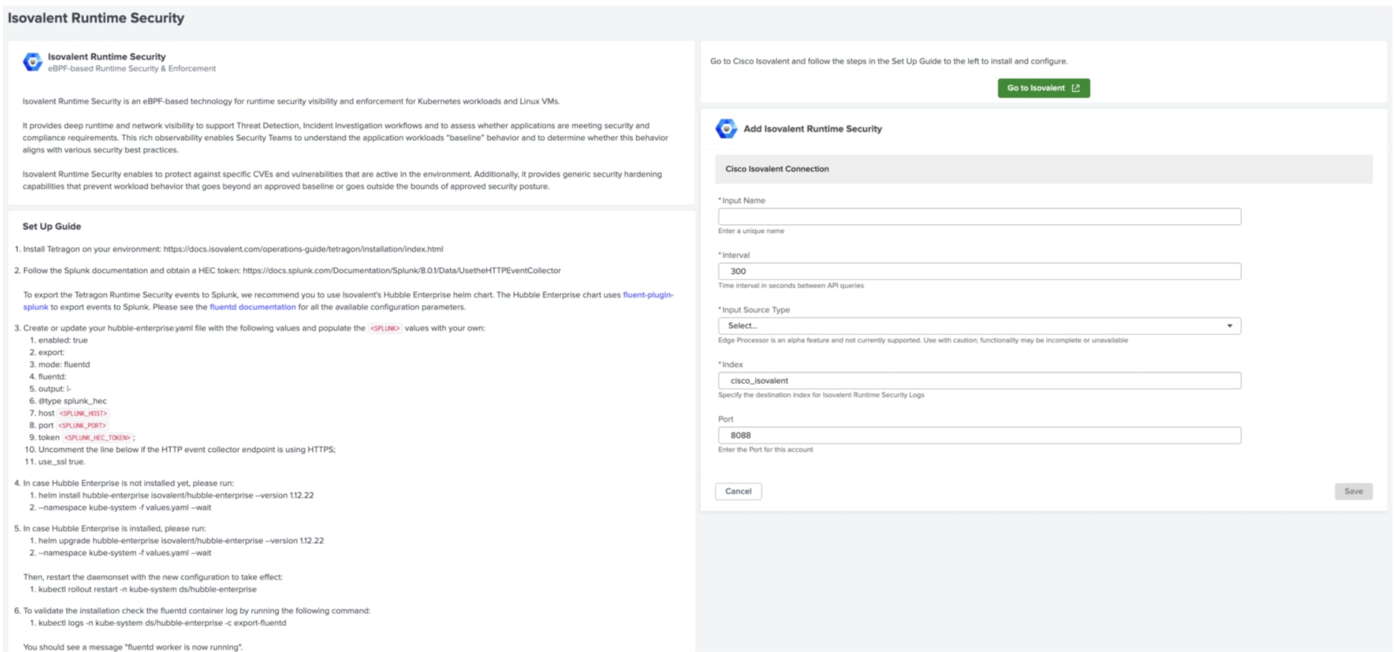
Task: Click the caret arrow in Input Source Type
Action: point(1229,326)
